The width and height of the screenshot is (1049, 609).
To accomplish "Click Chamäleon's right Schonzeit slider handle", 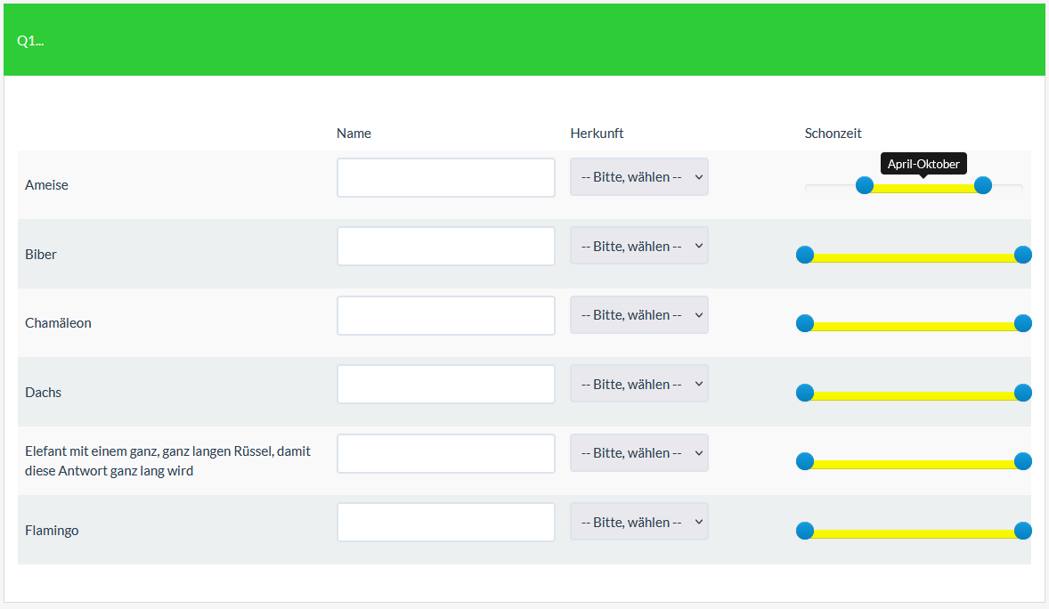I will [1023, 323].
